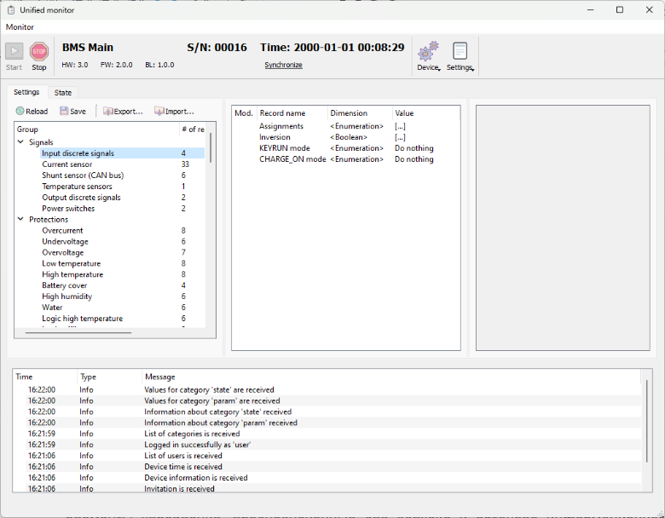Click the group tree vertical scrollbar

(x=211, y=147)
